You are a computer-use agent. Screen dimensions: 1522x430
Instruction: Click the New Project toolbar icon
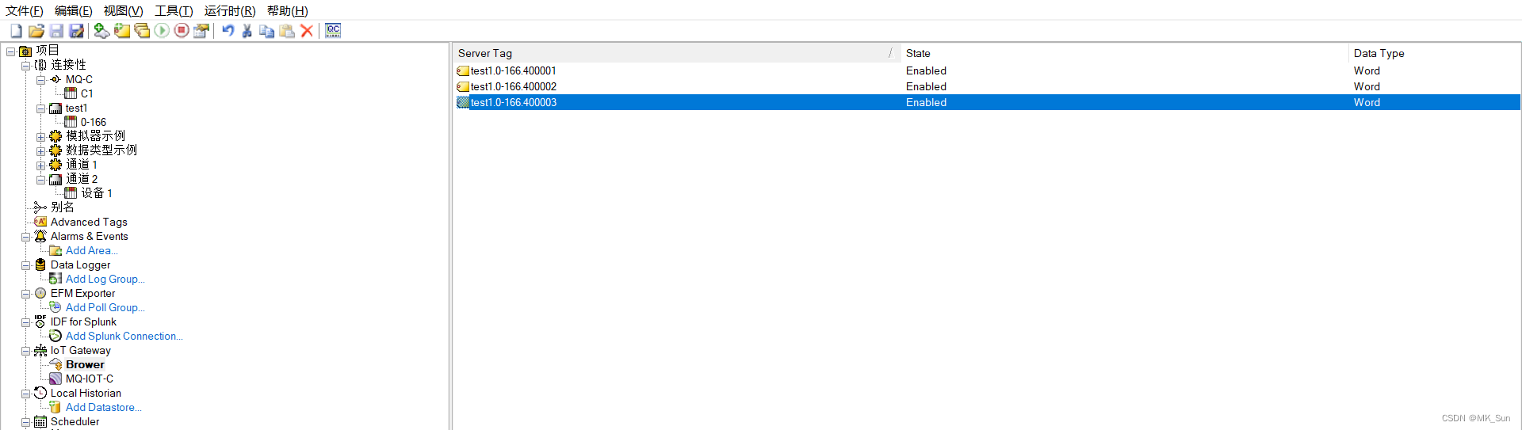pyautogui.click(x=16, y=31)
